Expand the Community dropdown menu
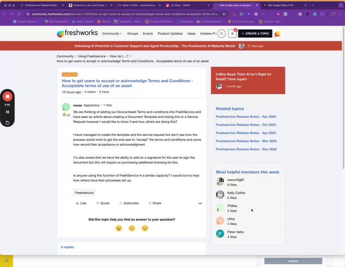Image resolution: width=345 pixels, height=267 pixels. tap(112, 34)
